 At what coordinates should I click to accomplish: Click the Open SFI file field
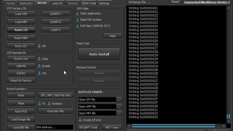pos(97,99)
